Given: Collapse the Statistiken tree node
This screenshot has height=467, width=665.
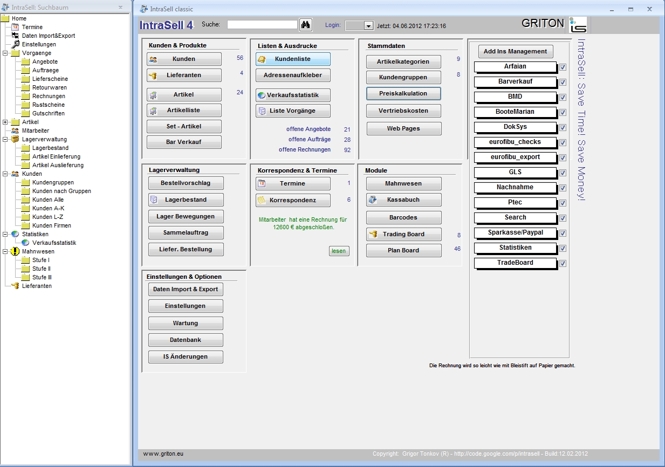Looking at the screenshot, I should [x=5, y=234].
